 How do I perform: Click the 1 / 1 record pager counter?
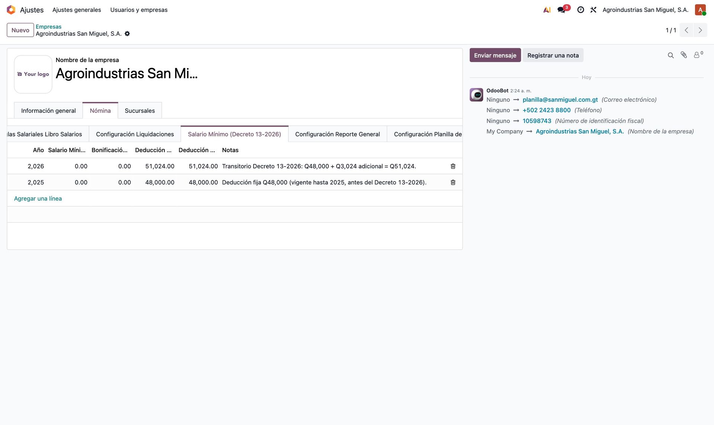click(670, 30)
